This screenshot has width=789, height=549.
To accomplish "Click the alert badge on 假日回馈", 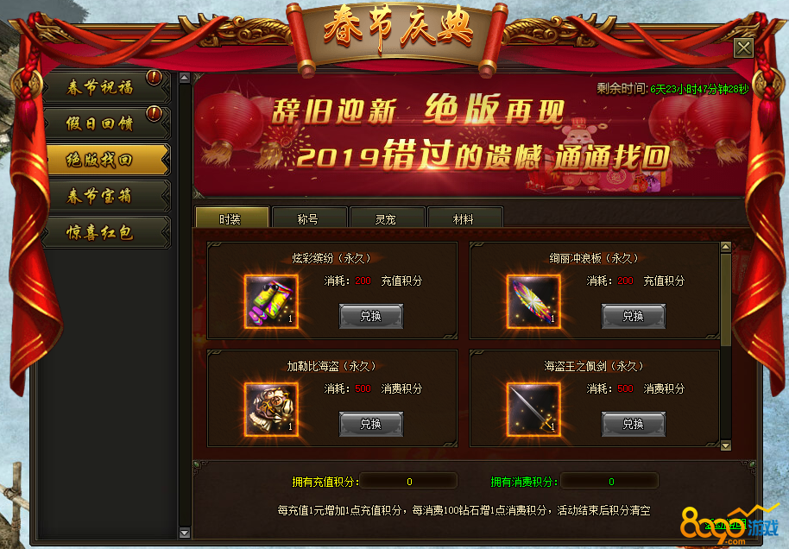I will coord(154,114).
